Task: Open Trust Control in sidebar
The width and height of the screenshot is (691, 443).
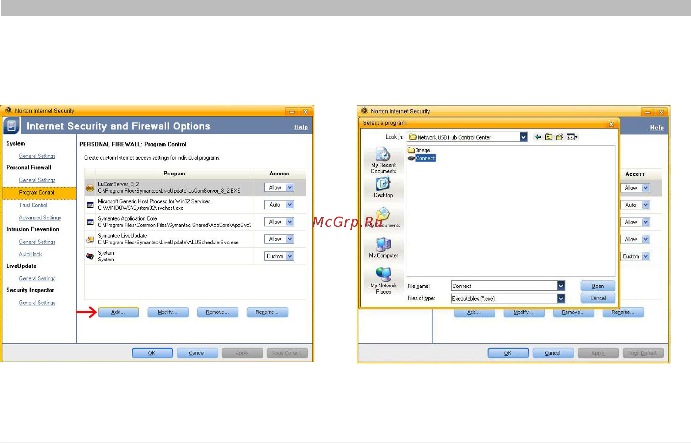Action: point(33,205)
